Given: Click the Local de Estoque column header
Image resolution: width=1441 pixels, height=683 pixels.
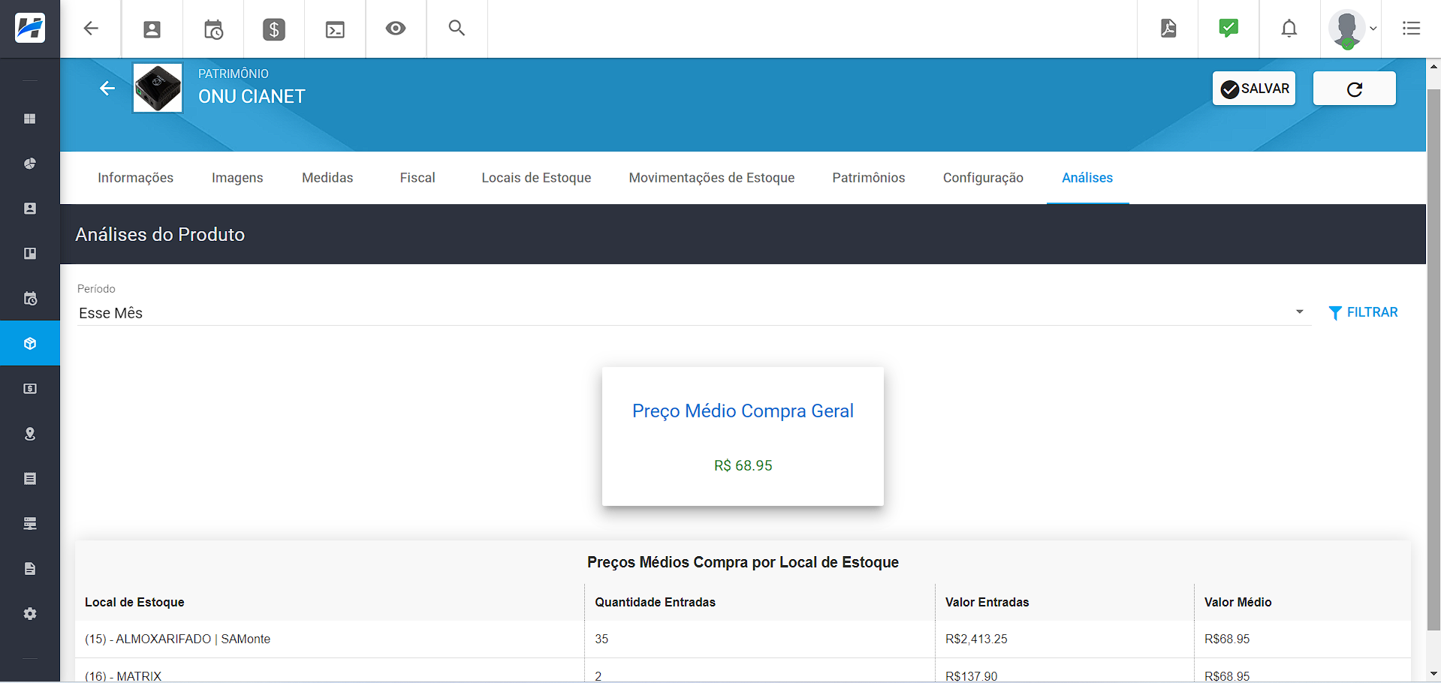Looking at the screenshot, I should [x=134, y=602].
